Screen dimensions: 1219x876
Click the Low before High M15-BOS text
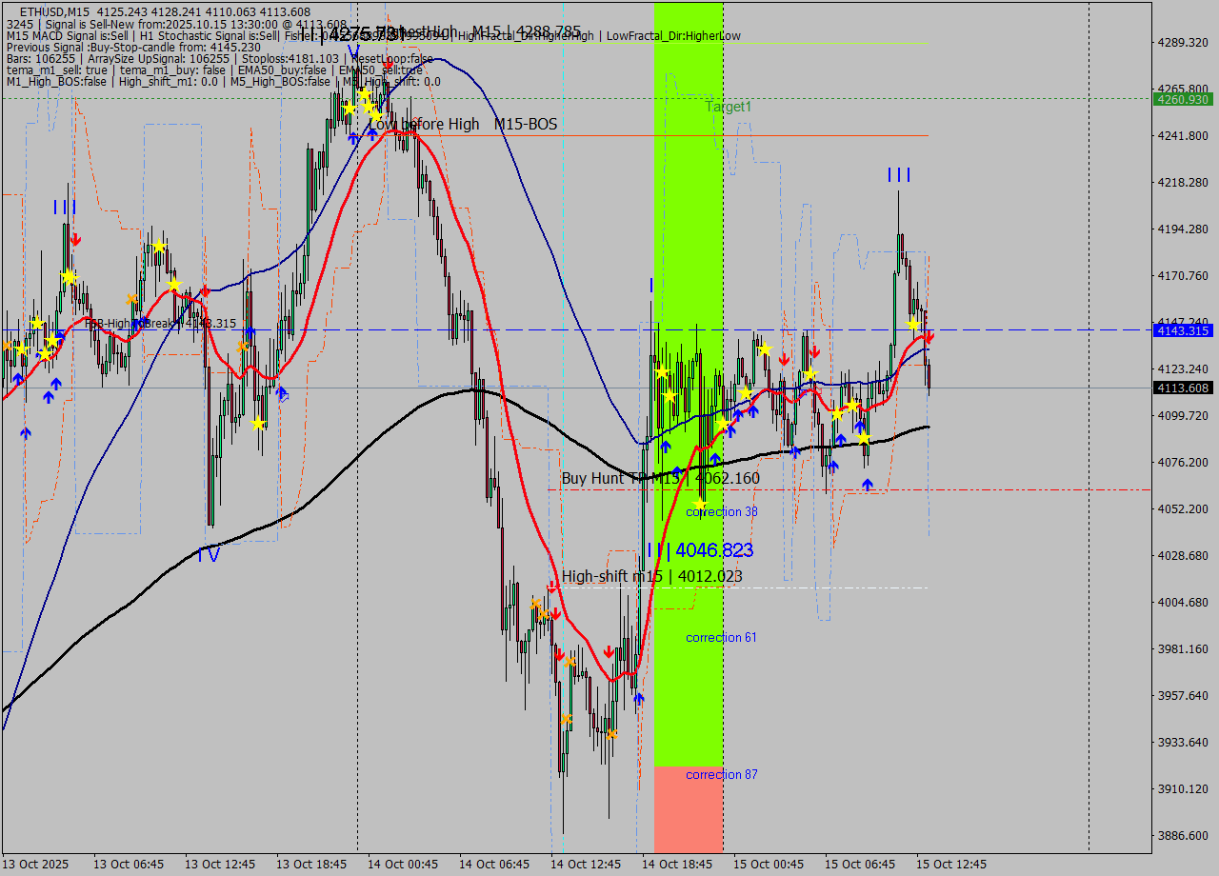point(466,125)
